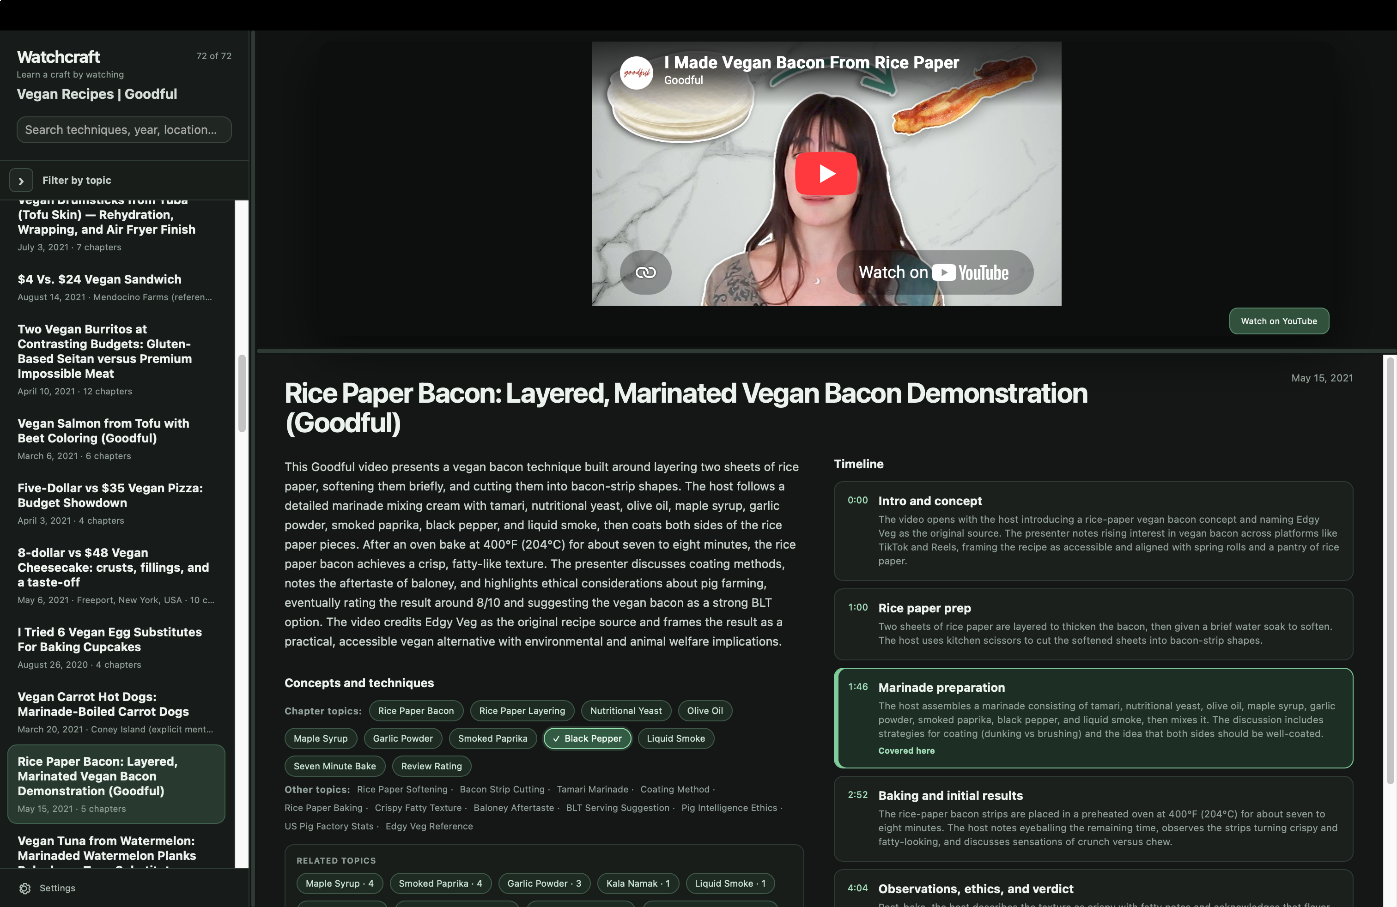The image size is (1397, 907).
Task: Open Five-Dollar vs $35 Vegan Pizza
Action: (117, 503)
